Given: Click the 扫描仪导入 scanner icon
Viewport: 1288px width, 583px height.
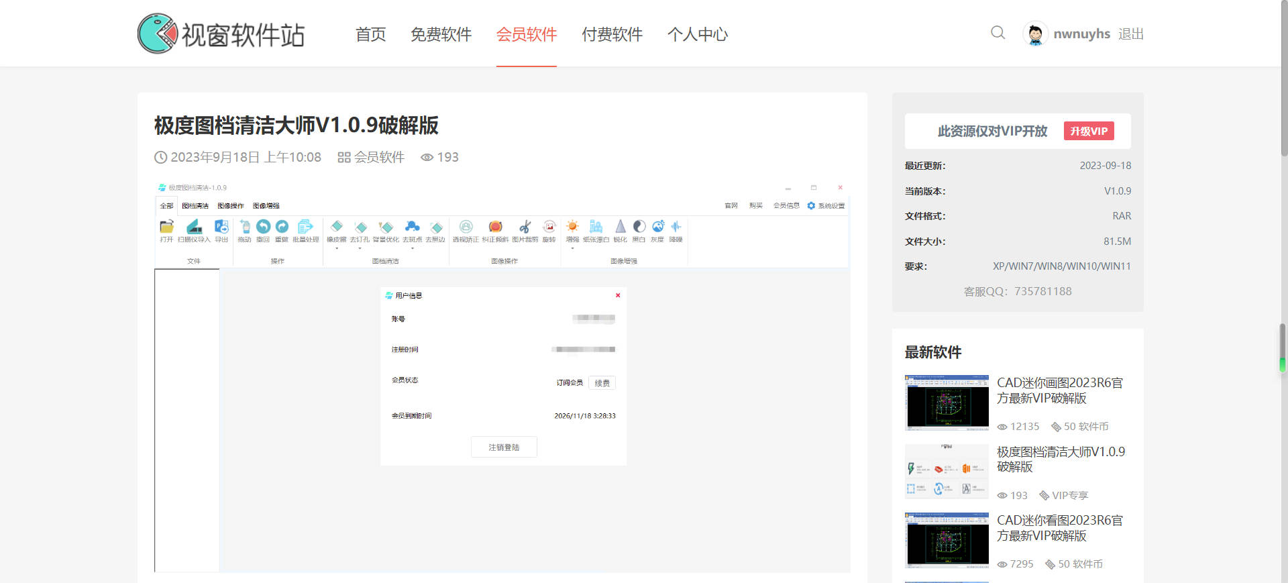Looking at the screenshot, I should click(x=194, y=226).
